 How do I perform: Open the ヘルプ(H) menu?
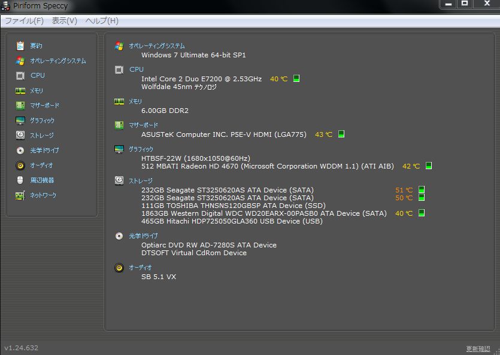click(x=102, y=21)
